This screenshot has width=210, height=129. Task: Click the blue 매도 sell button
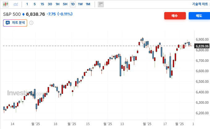point(199,16)
